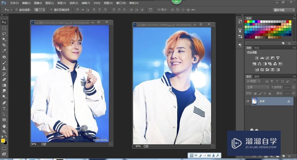Image resolution: width=297 pixels, height=160 pixels.
Task: Select the Hand tool
Action: point(4,126)
